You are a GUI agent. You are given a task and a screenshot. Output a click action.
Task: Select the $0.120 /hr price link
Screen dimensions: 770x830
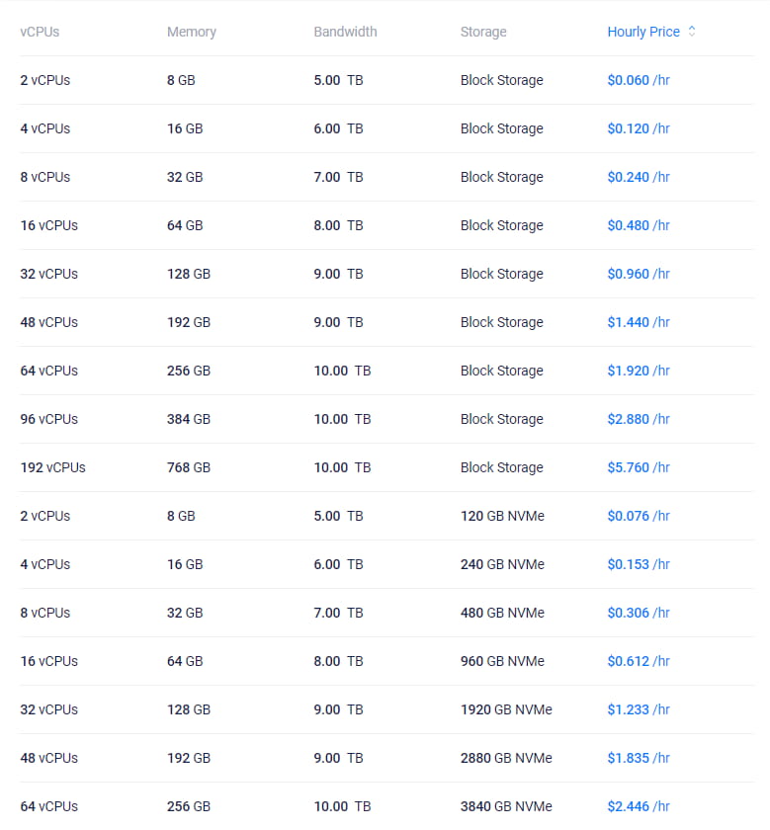pos(639,128)
